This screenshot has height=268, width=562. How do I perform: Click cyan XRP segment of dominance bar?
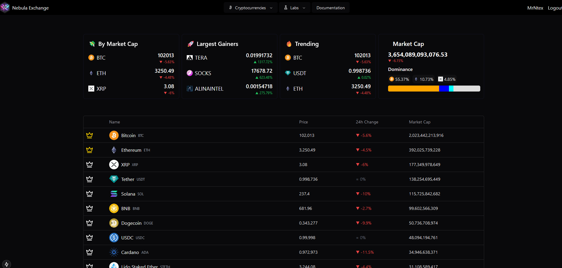pos(451,89)
